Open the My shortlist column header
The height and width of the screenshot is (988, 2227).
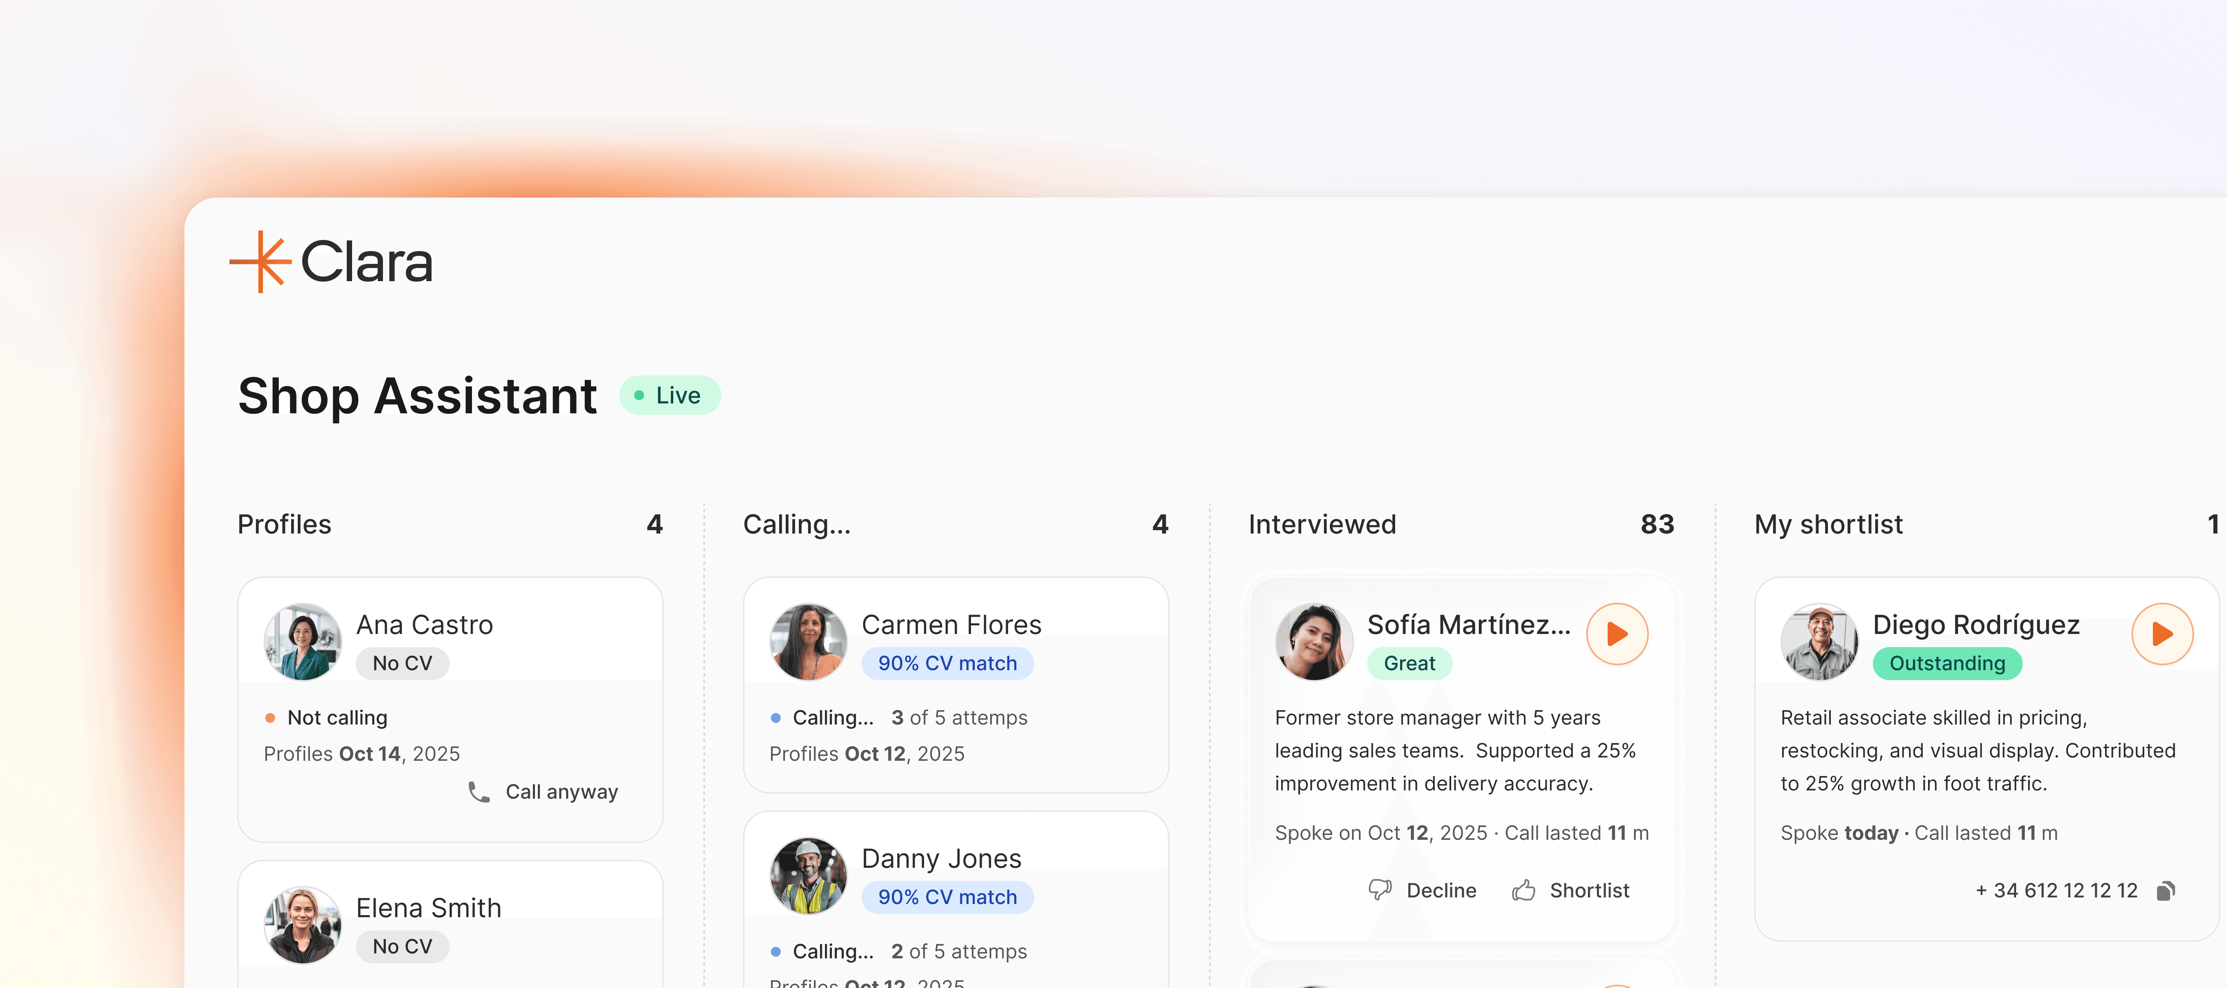point(1828,524)
